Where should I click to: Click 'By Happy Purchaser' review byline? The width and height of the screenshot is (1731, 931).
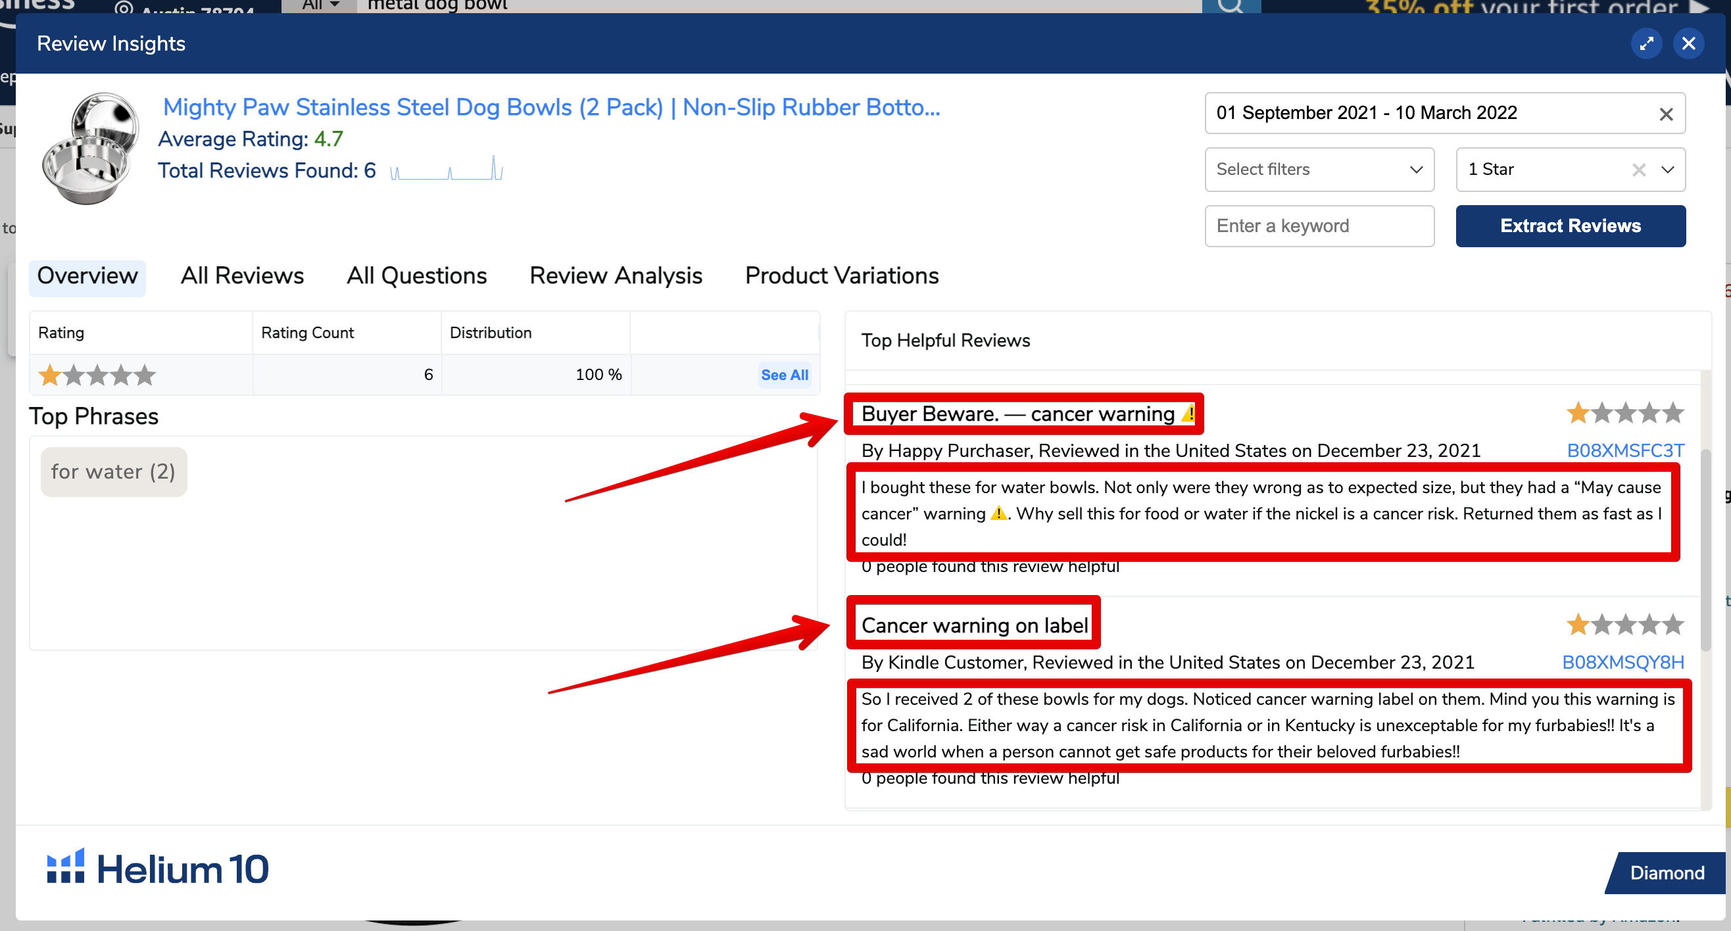[x=1171, y=451]
